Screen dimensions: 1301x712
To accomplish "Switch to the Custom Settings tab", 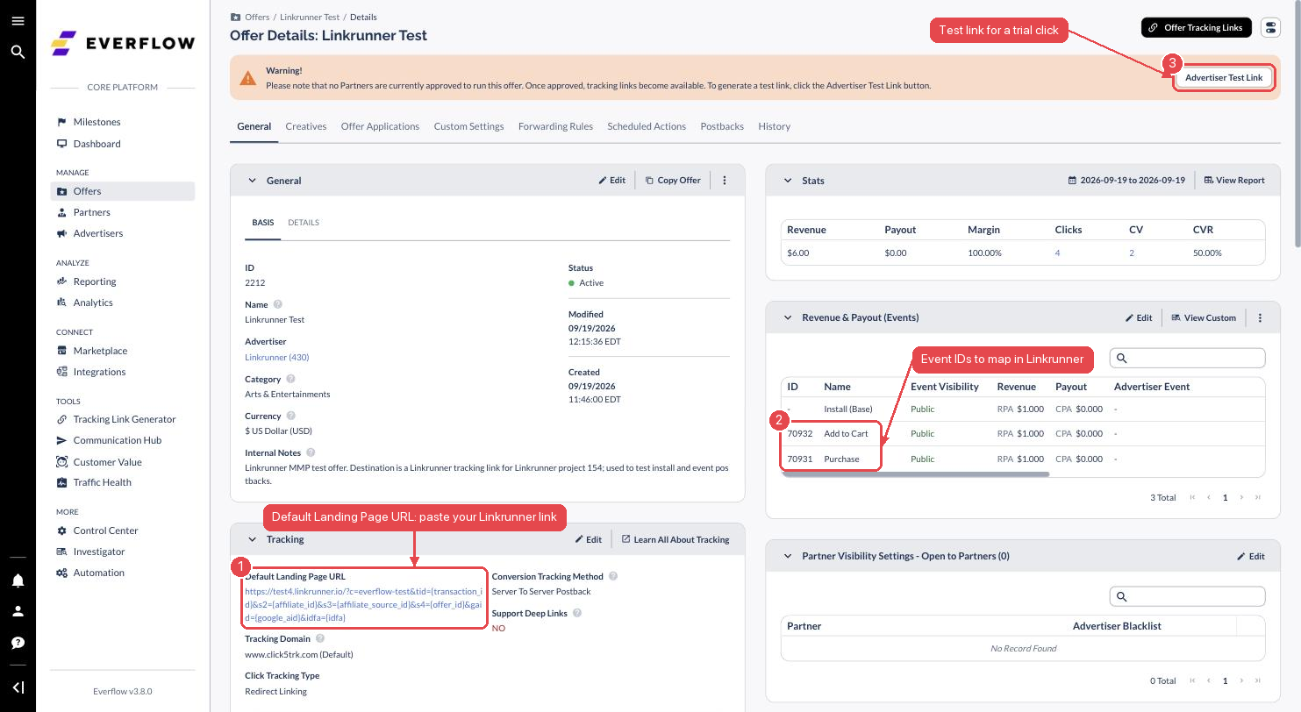I will [468, 126].
